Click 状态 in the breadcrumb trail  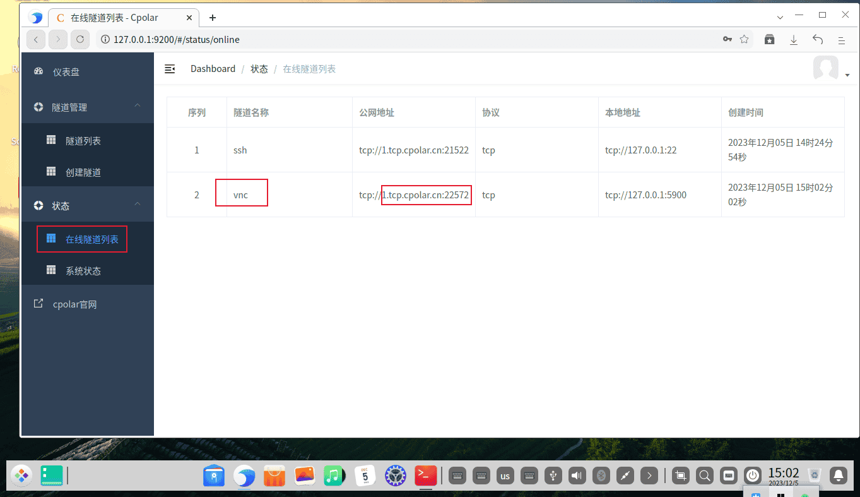259,68
